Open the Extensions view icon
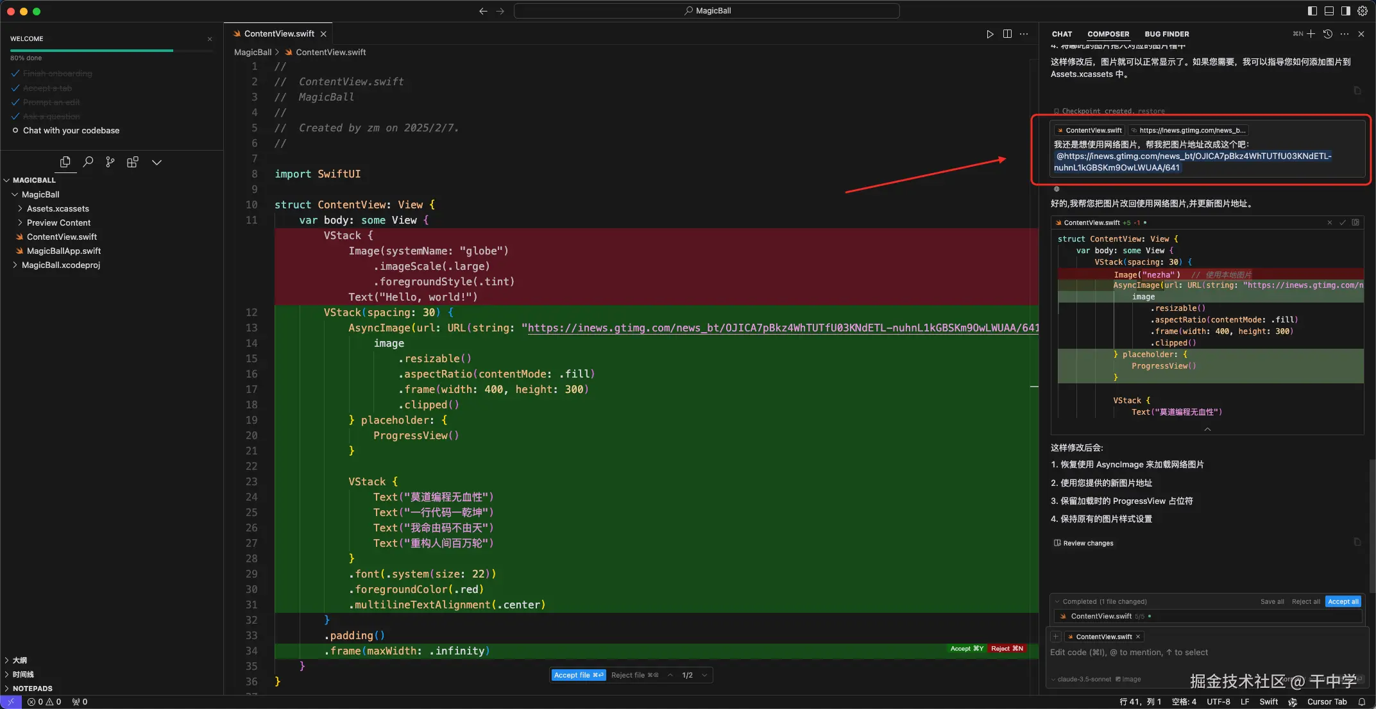1376x709 pixels. point(133,162)
